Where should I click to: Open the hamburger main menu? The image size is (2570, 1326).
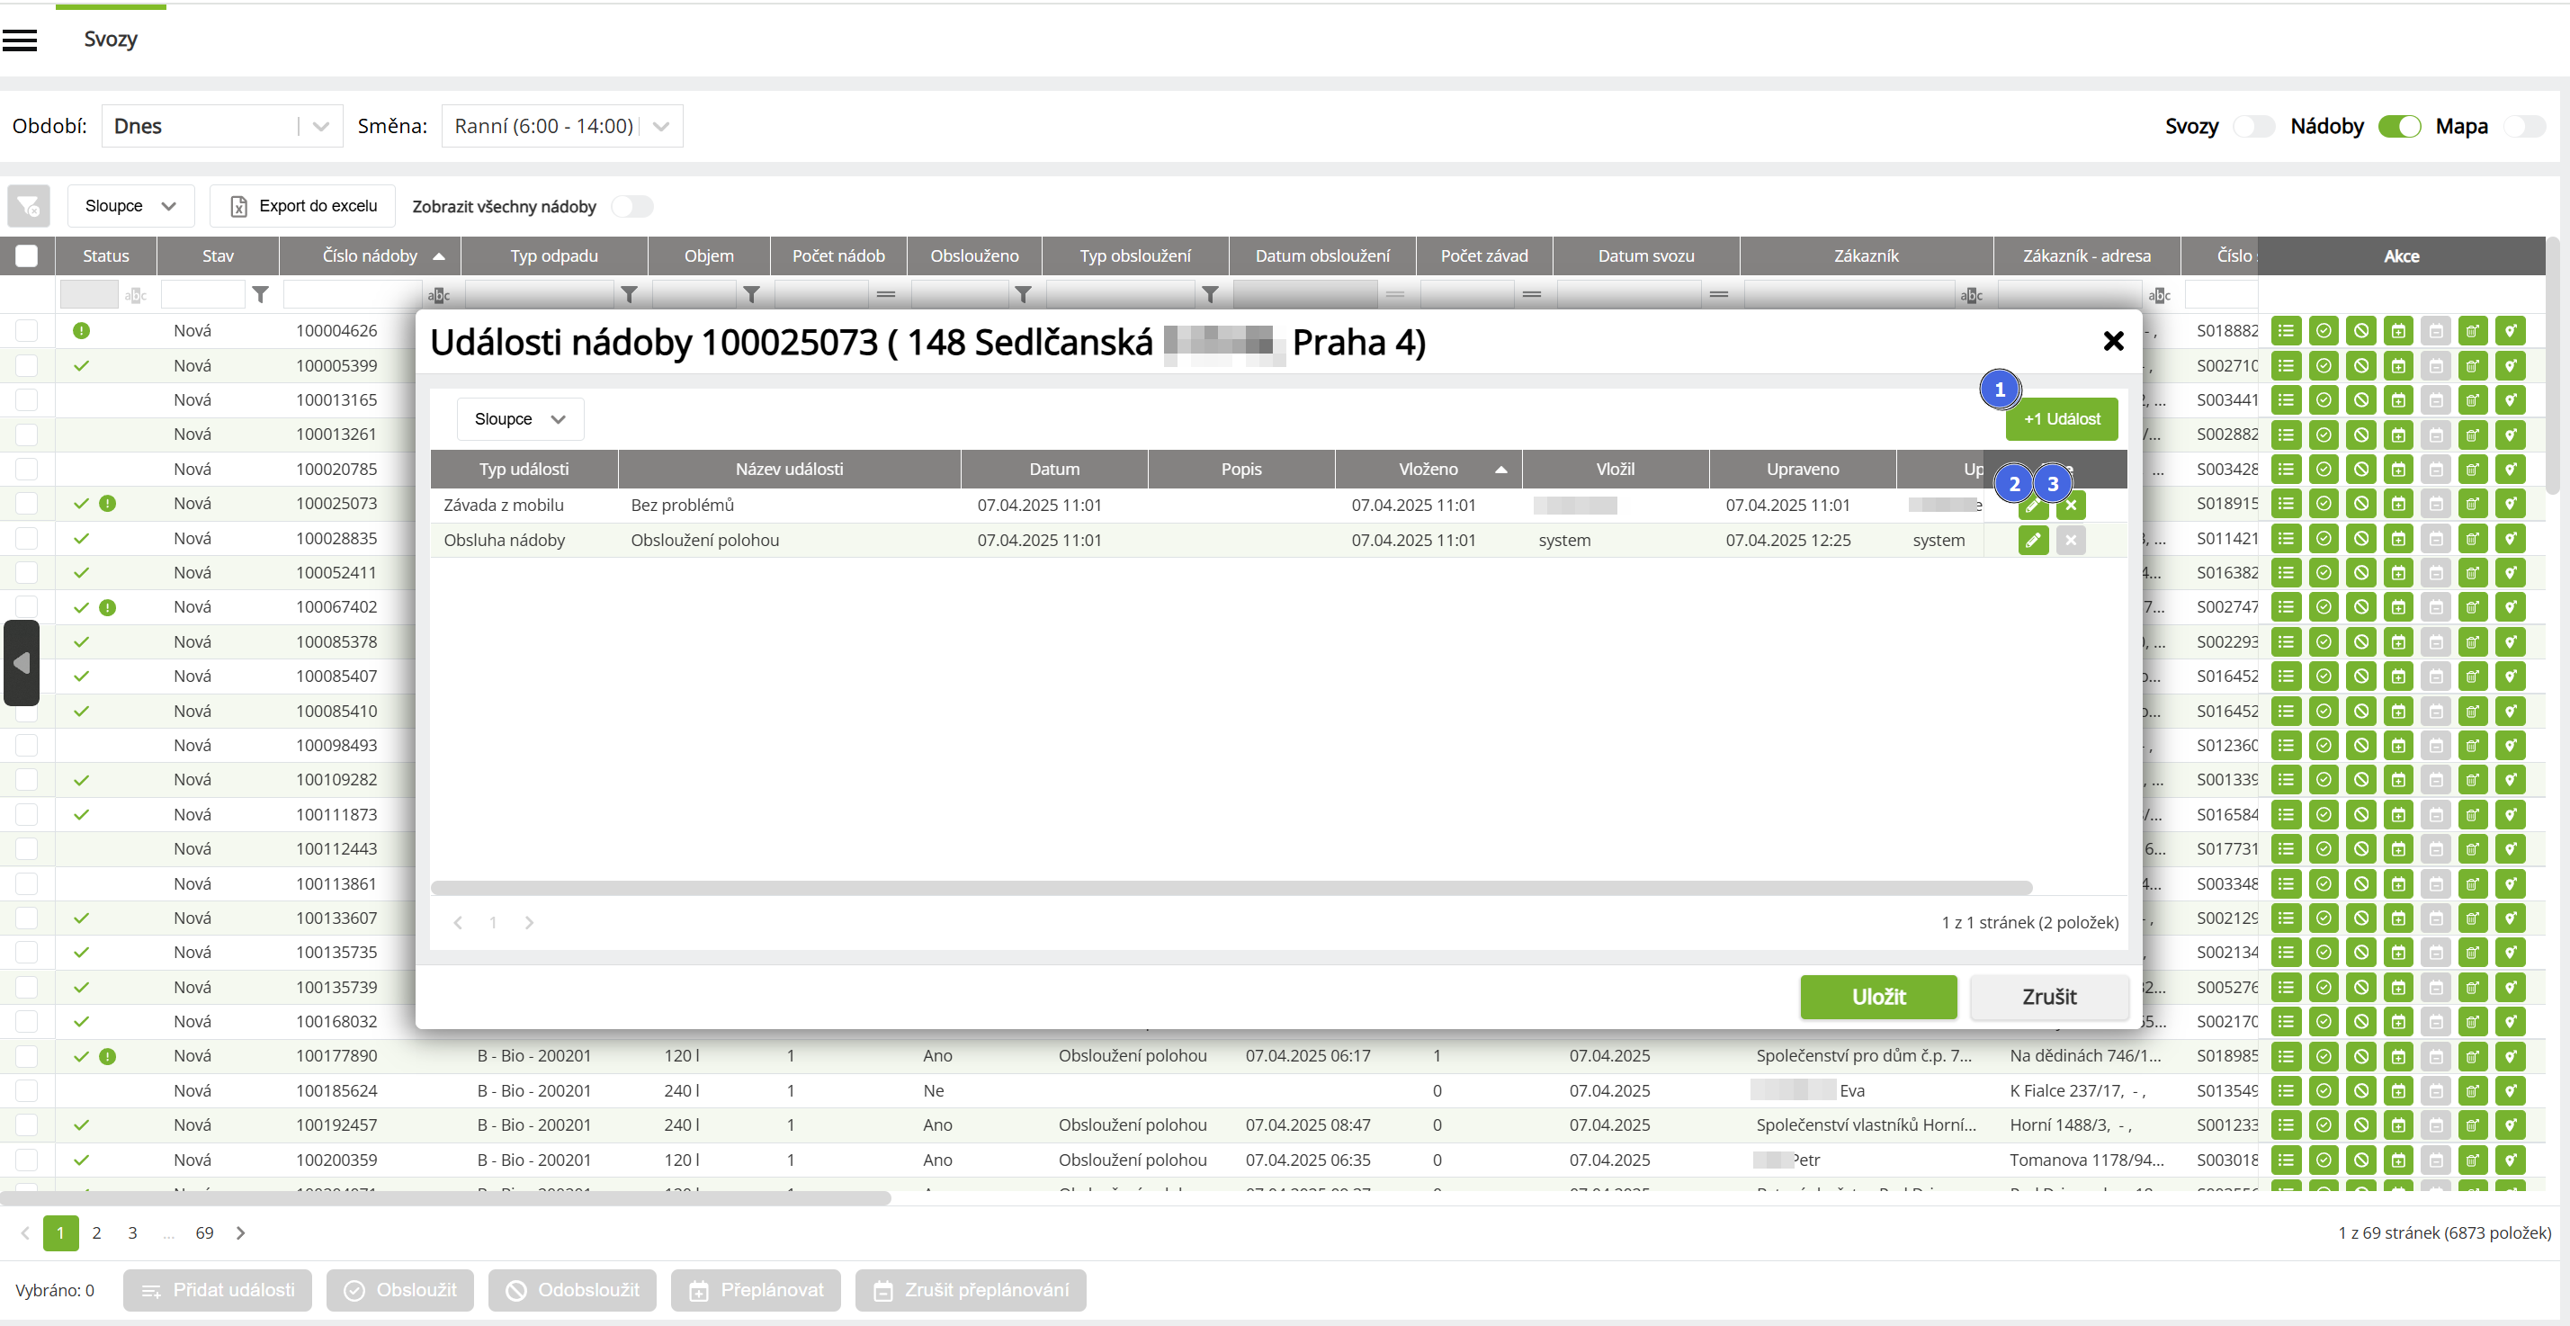tap(20, 40)
